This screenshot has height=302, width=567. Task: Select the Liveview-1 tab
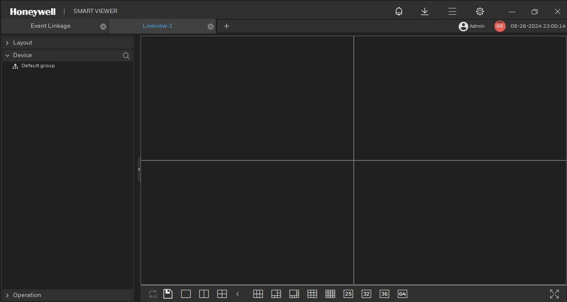pos(157,26)
